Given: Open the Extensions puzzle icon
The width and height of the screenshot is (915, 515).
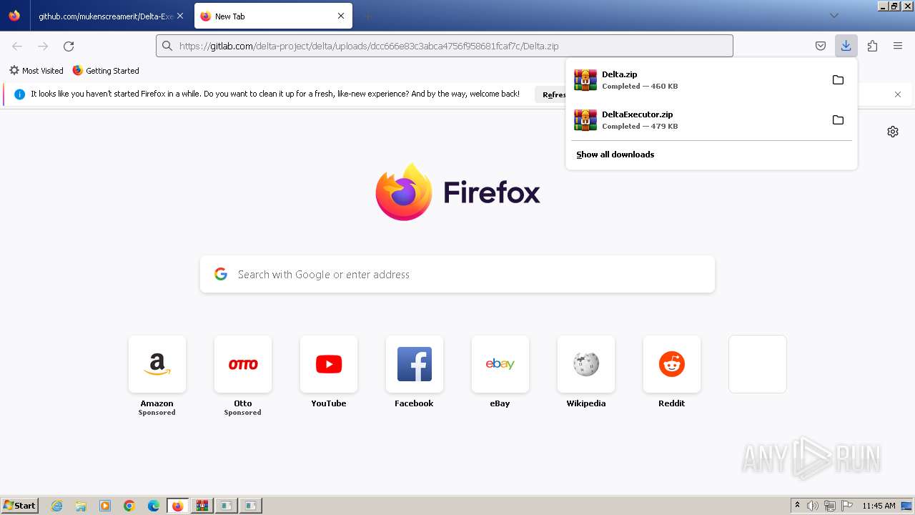Looking at the screenshot, I should pyautogui.click(x=872, y=46).
